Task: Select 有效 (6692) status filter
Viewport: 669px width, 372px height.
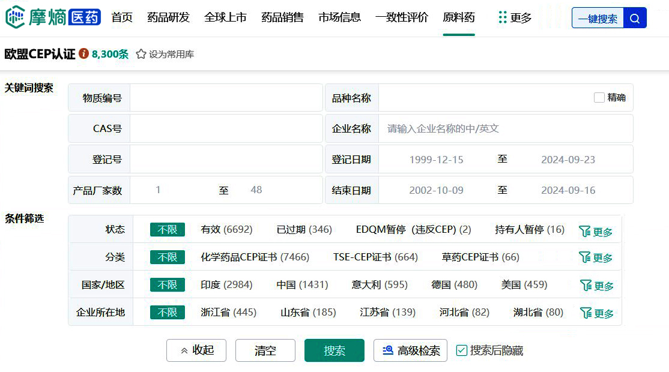Action: coord(226,229)
